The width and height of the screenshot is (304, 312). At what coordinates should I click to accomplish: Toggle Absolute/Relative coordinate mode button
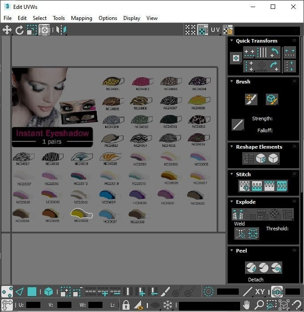pos(7,304)
